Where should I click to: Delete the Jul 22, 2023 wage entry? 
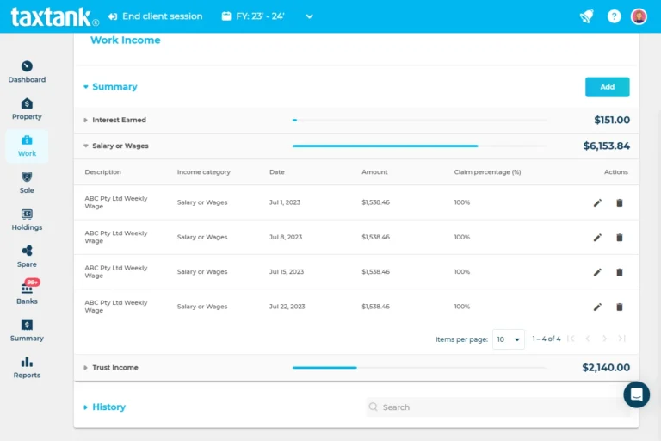pos(620,307)
